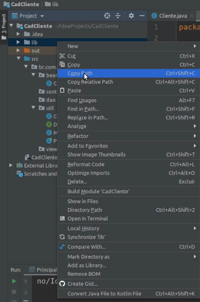This screenshot has width=200, height=302.
Task: Click lib breadcrumb in navigation bar
Action: [51, 4]
